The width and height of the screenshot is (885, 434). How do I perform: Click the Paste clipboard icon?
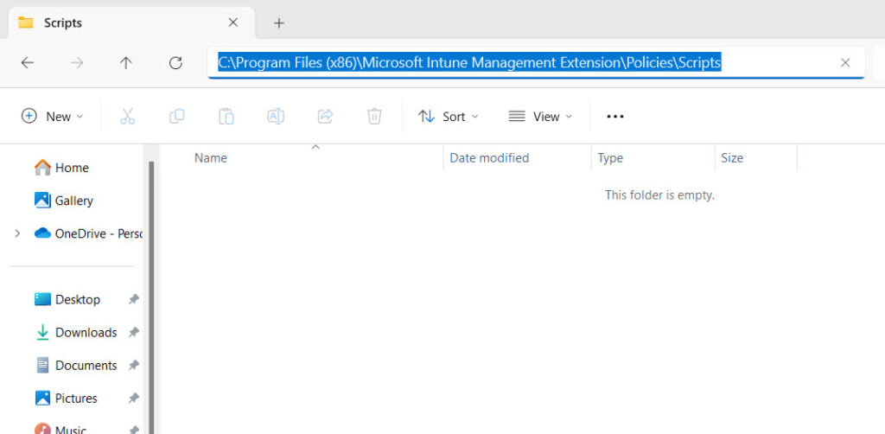[226, 116]
